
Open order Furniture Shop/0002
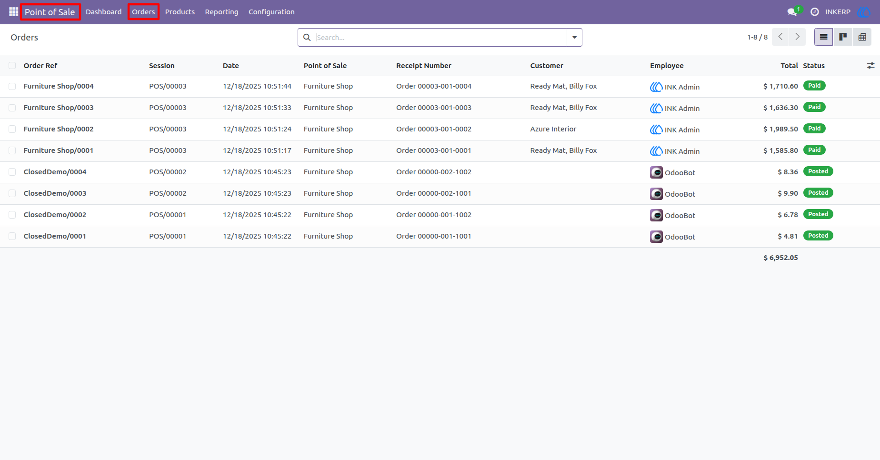pos(59,129)
